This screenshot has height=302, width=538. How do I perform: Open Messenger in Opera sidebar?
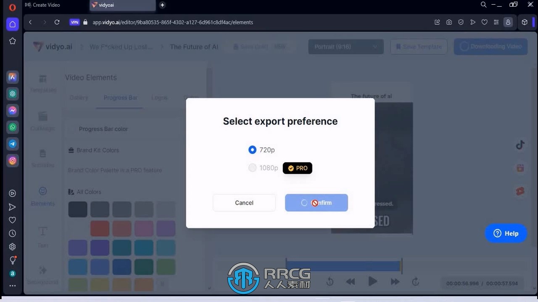13,110
